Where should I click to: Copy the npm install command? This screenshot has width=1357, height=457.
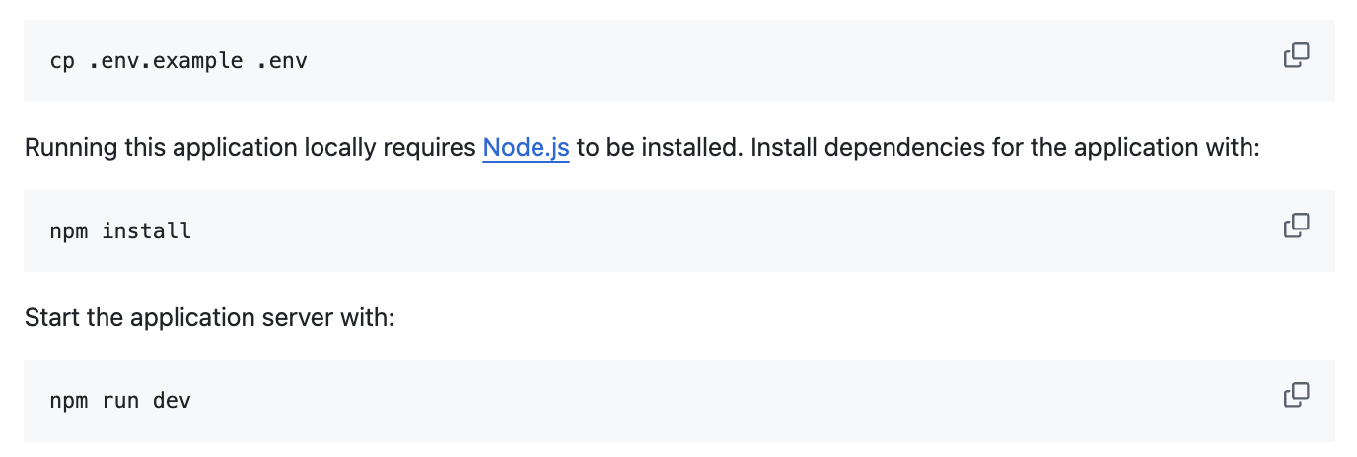[1296, 227]
